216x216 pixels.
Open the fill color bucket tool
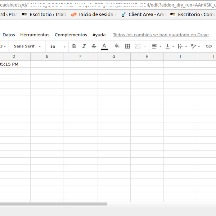[117, 46]
